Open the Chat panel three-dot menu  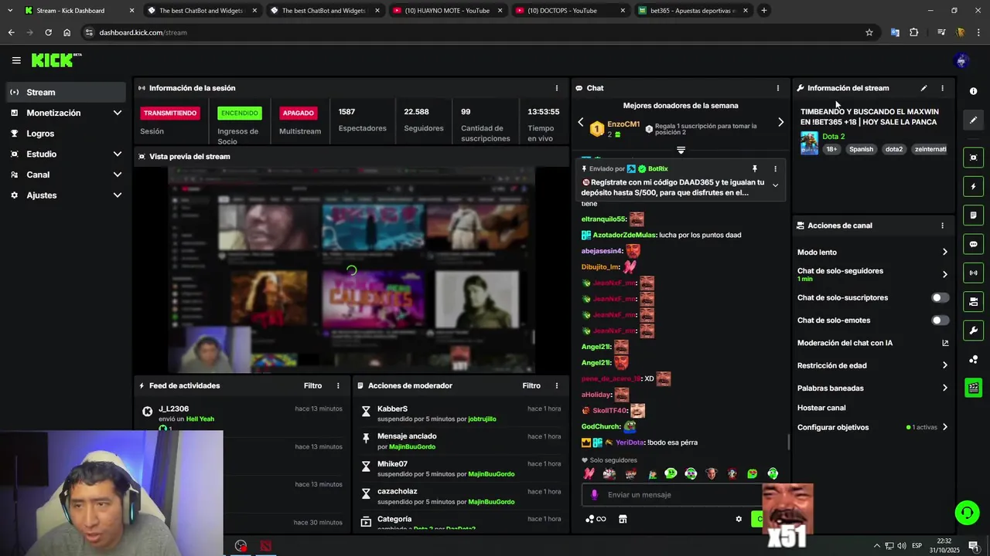(x=778, y=88)
